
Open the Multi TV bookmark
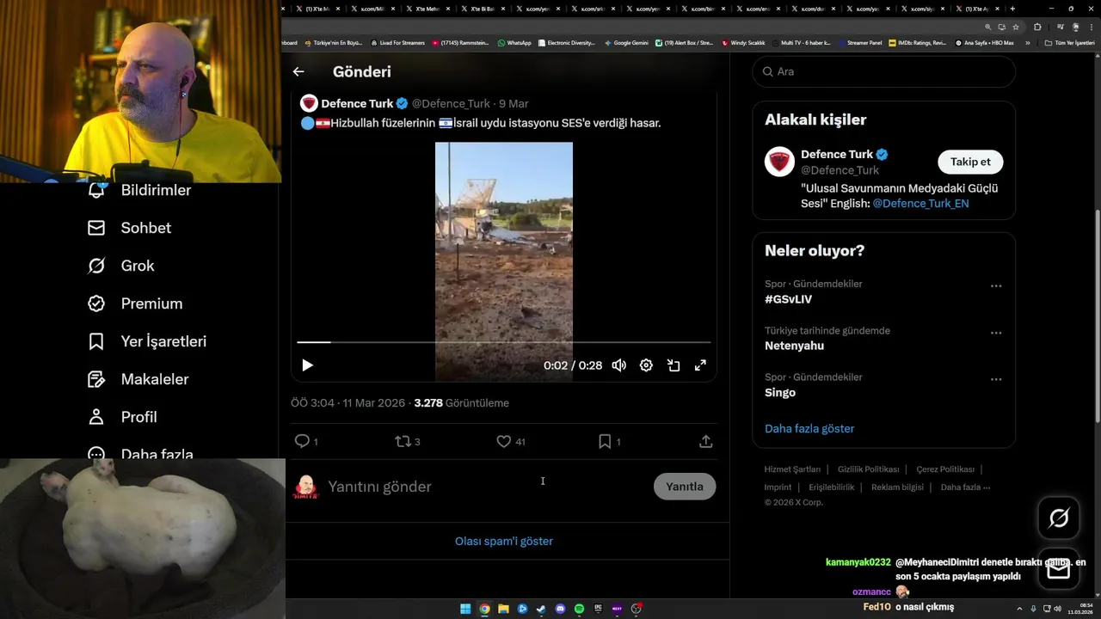point(801,42)
